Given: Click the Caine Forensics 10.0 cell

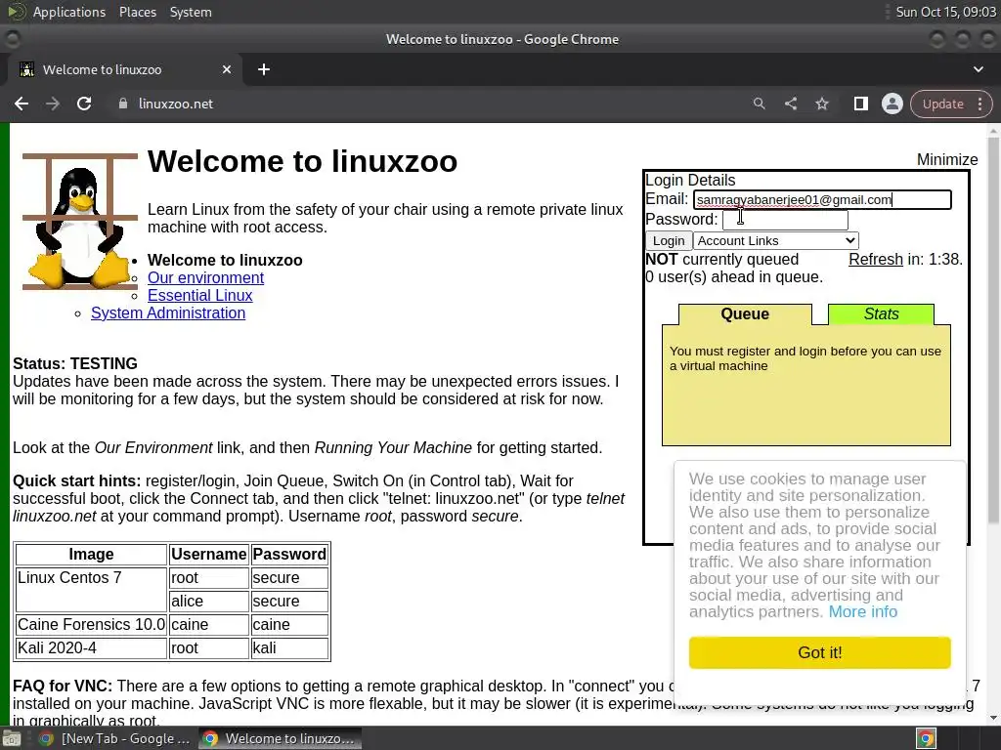Looking at the screenshot, I should 91,624.
